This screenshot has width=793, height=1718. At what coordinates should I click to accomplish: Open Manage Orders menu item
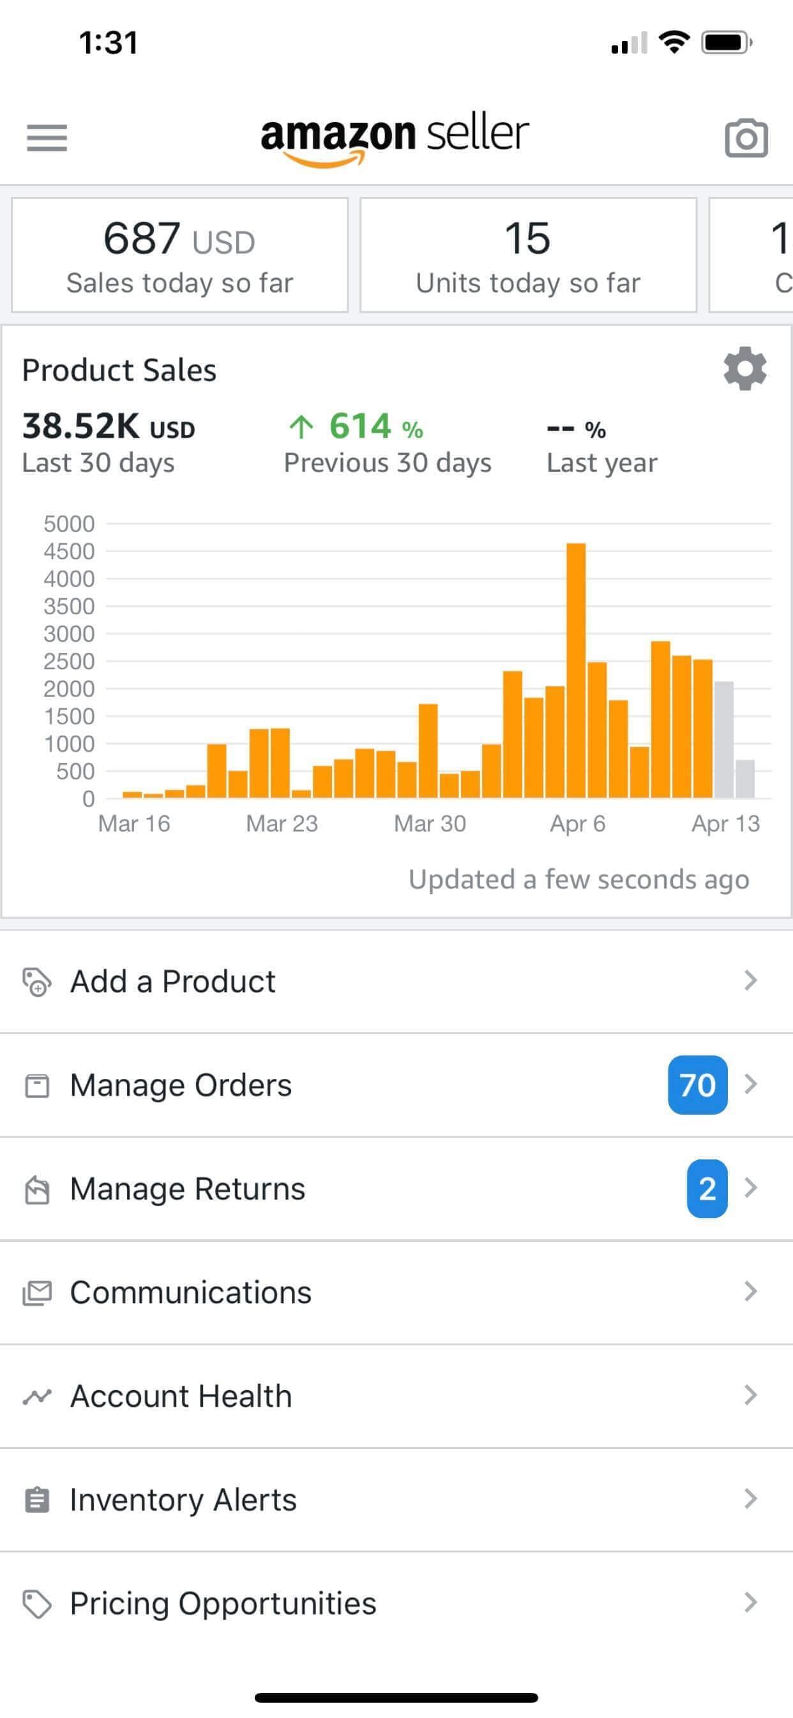point(181,1085)
